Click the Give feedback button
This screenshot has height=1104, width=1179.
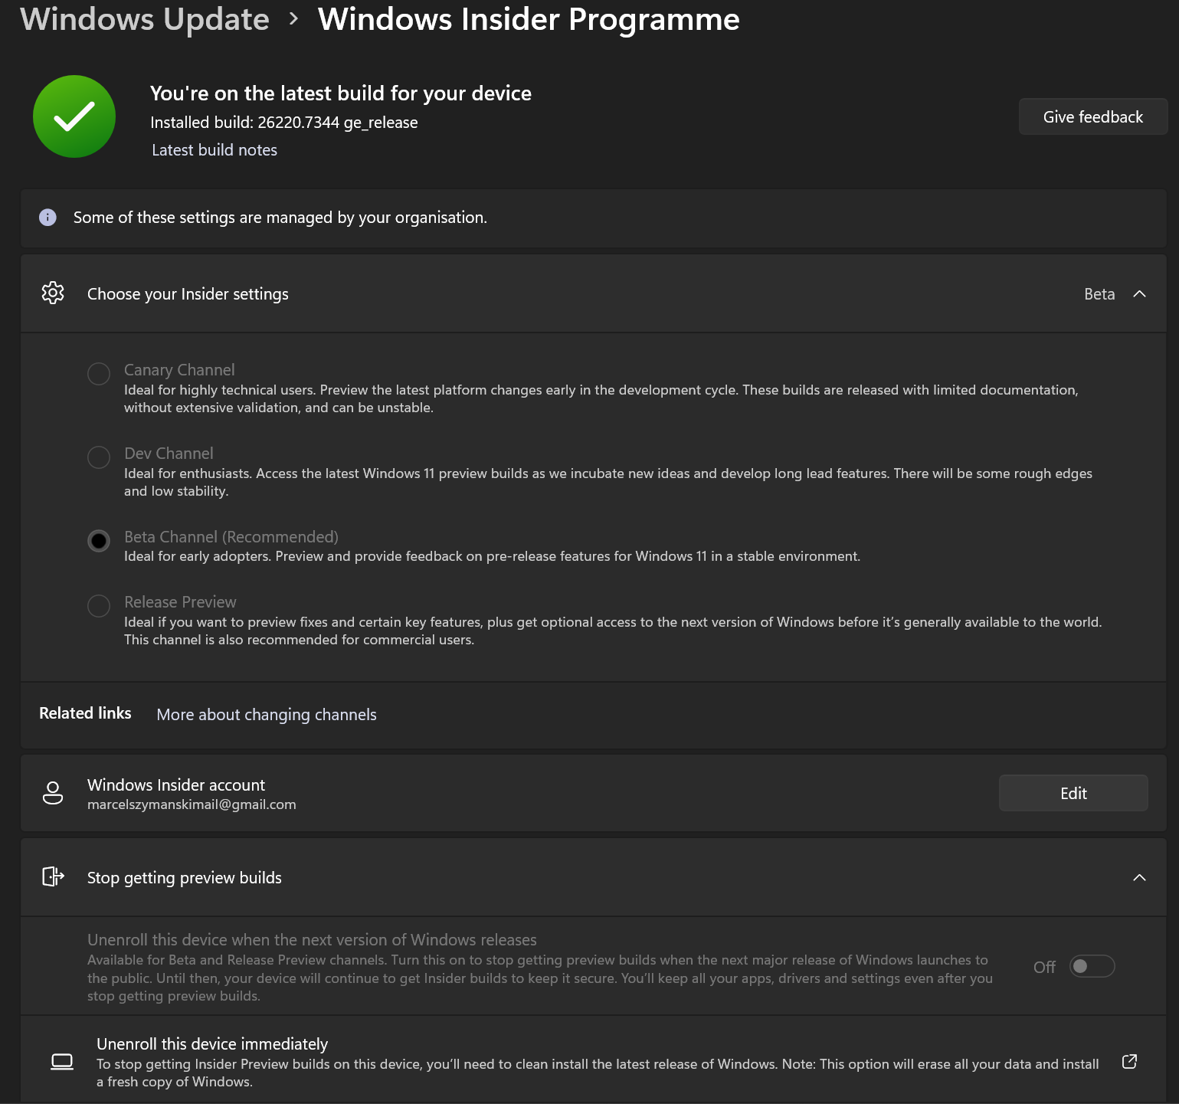(1093, 116)
